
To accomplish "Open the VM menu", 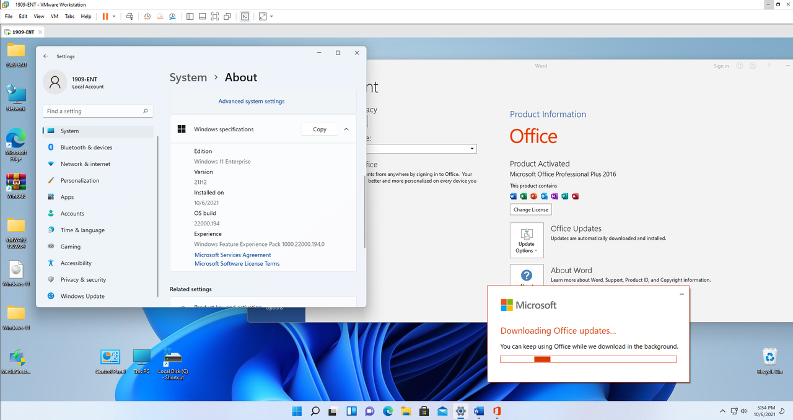I will 55,16.
